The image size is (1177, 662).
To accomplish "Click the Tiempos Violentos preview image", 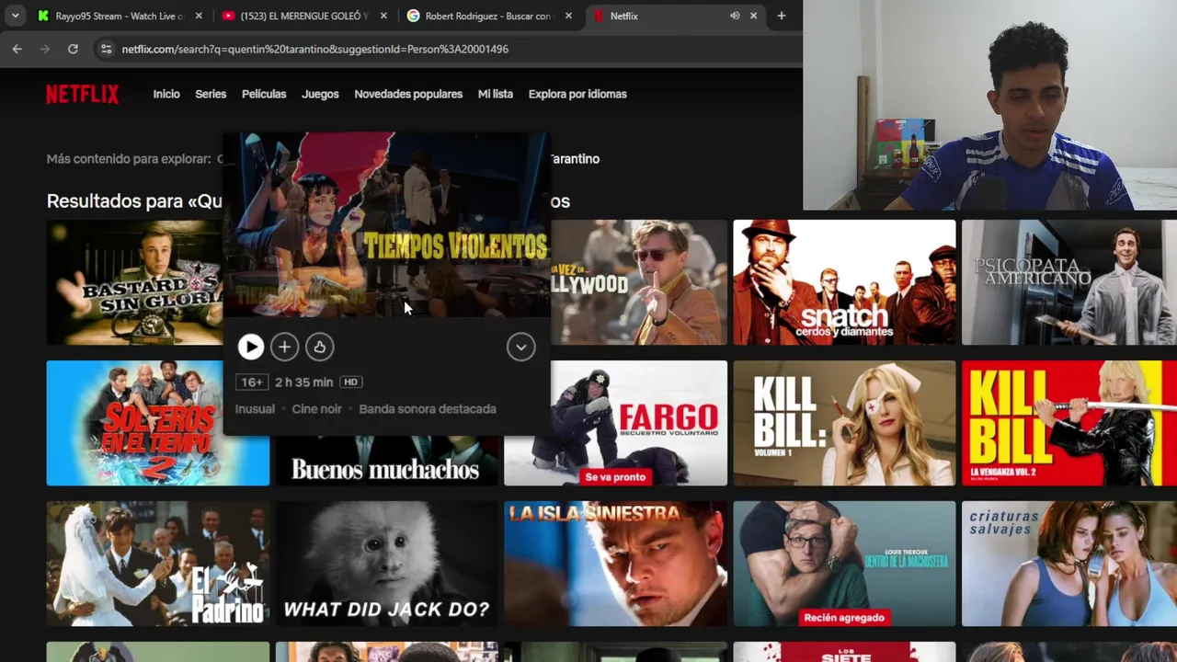I will pos(387,224).
